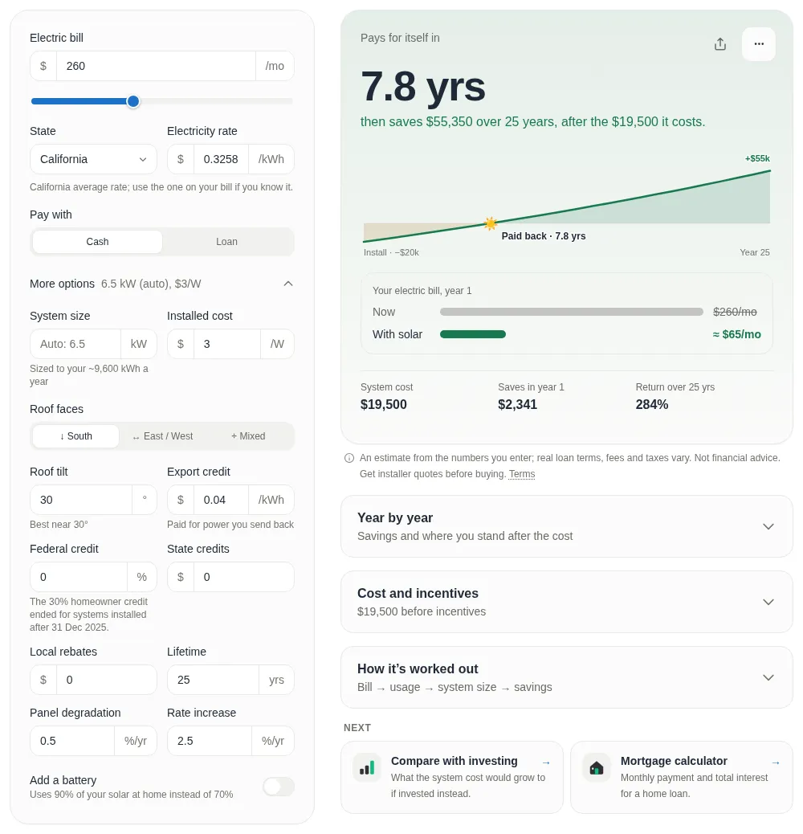This screenshot has width=803, height=834.
Task: Open the three-dot more menu
Action: tap(758, 44)
